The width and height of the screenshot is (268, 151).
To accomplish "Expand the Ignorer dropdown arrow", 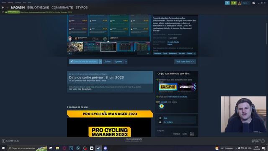I will (x=126, y=62).
